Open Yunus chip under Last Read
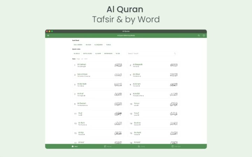The width and height of the screenshot is (252, 157). [108, 45]
